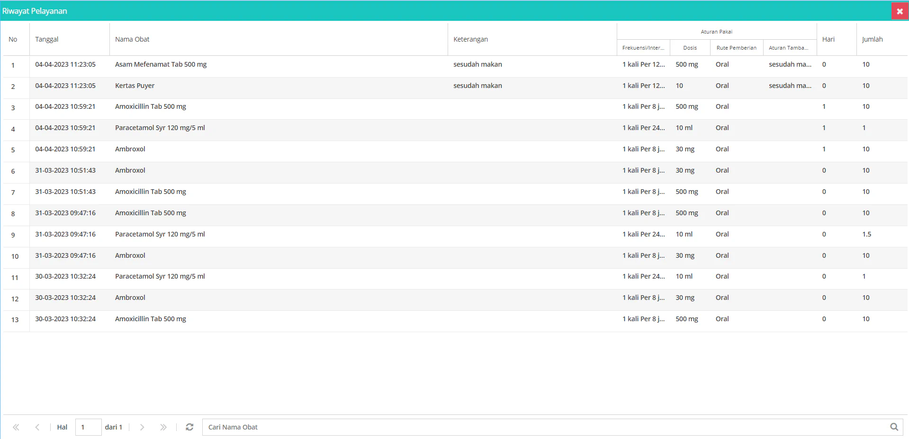909x439 pixels.
Task: Close the Riwayat Pelayanan dialog
Action: point(900,11)
